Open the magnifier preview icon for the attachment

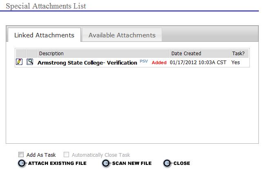pyautogui.click(x=30, y=62)
